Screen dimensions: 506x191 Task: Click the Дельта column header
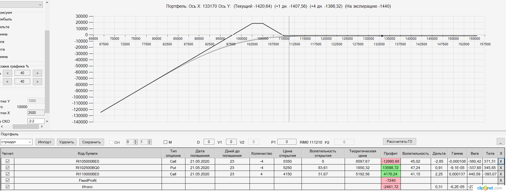click(x=439, y=153)
